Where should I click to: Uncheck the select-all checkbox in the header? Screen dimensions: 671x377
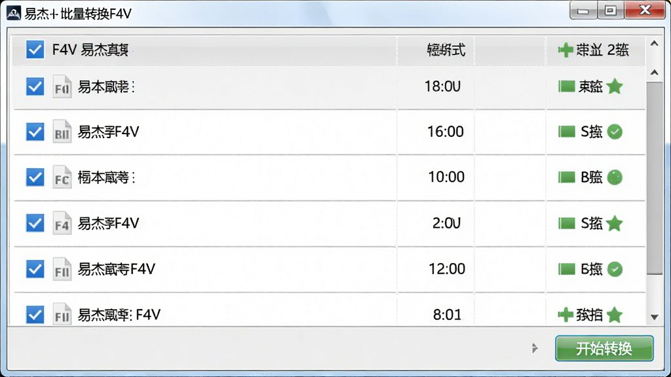coord(35,50)
